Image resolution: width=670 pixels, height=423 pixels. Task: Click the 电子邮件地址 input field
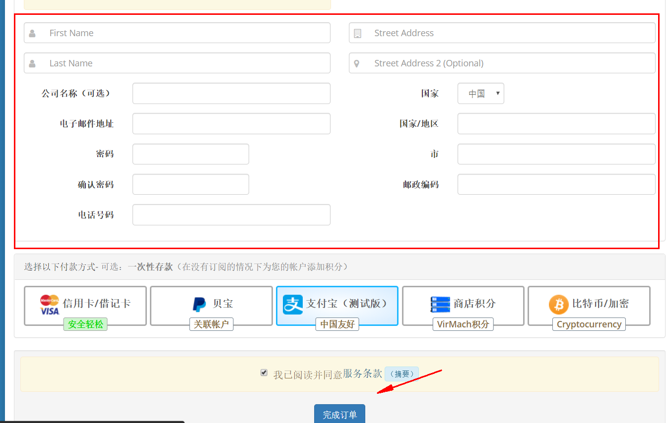coord(231,124)
